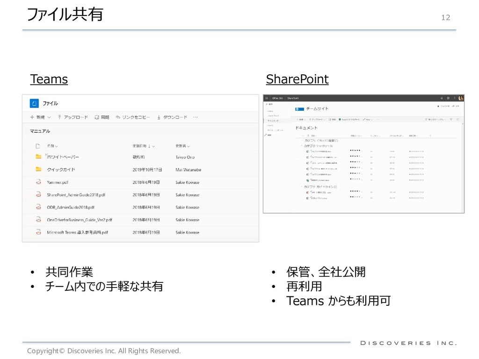Open the クイックガイド folder name
This screenshot has height=359, width=479.
point(61,170)
